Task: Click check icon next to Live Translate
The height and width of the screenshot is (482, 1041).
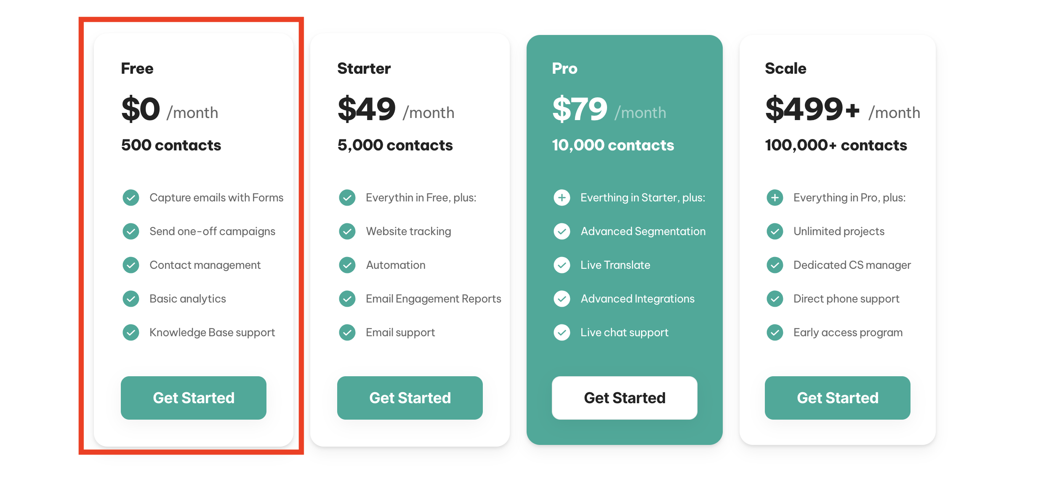Action: (562, 265)
